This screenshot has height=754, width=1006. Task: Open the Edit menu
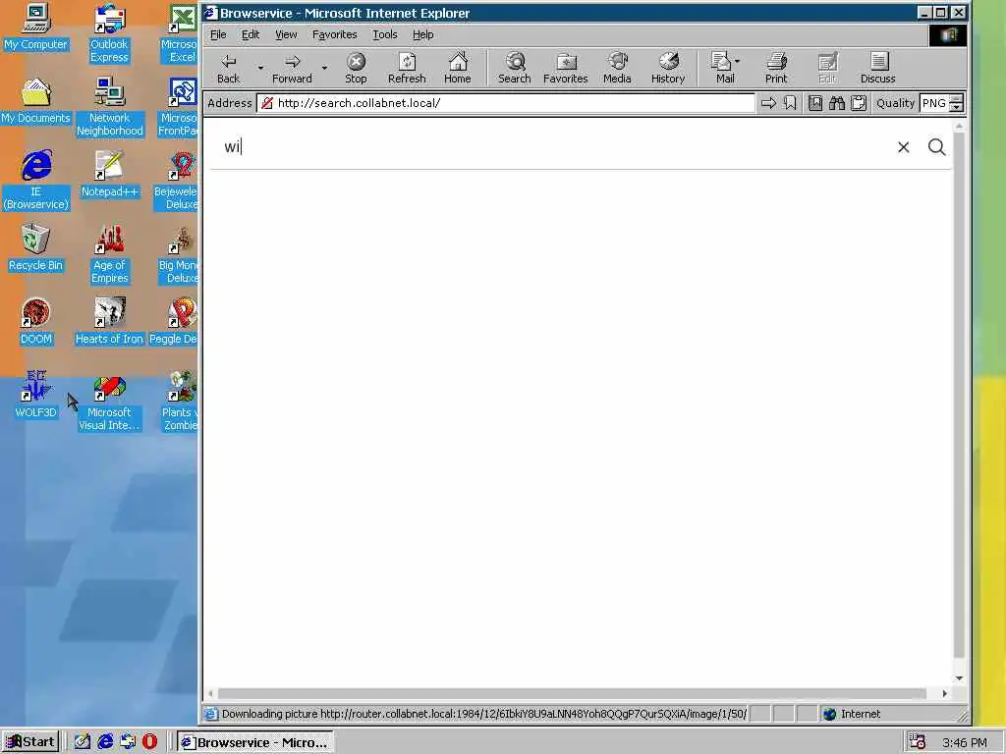(251, 34)
